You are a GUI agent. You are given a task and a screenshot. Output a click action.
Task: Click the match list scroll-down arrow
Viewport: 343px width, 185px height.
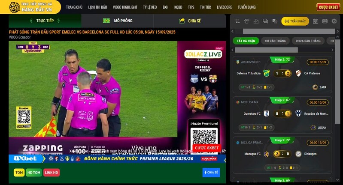click(337, 180)
